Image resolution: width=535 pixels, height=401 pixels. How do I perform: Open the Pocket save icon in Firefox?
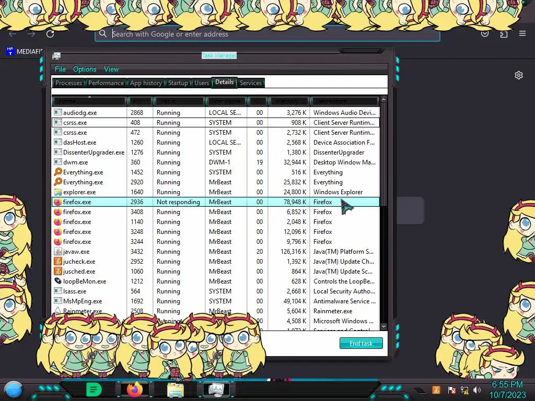coord(484,34)
